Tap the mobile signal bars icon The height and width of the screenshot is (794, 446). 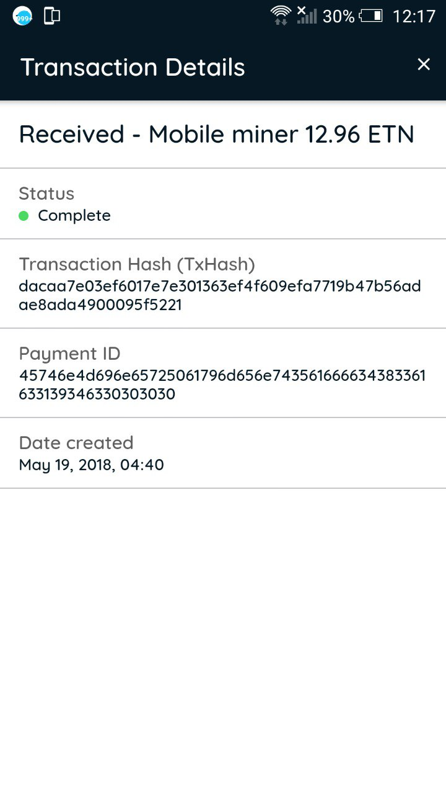[307, 15]
